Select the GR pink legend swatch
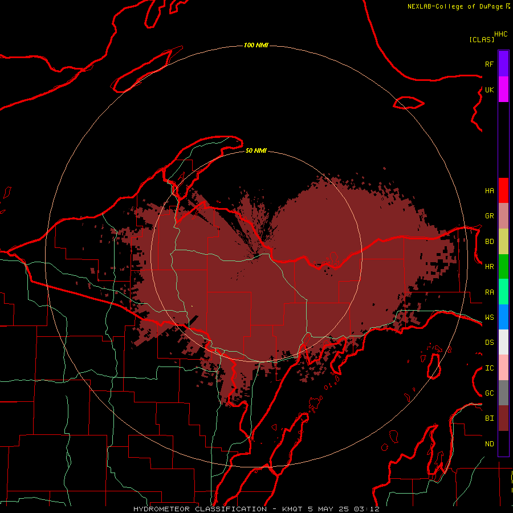This screenshot has height=513, width=513. coord(503,216)
